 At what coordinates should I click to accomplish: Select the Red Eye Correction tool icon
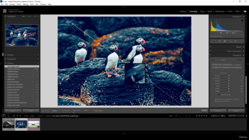230,41
